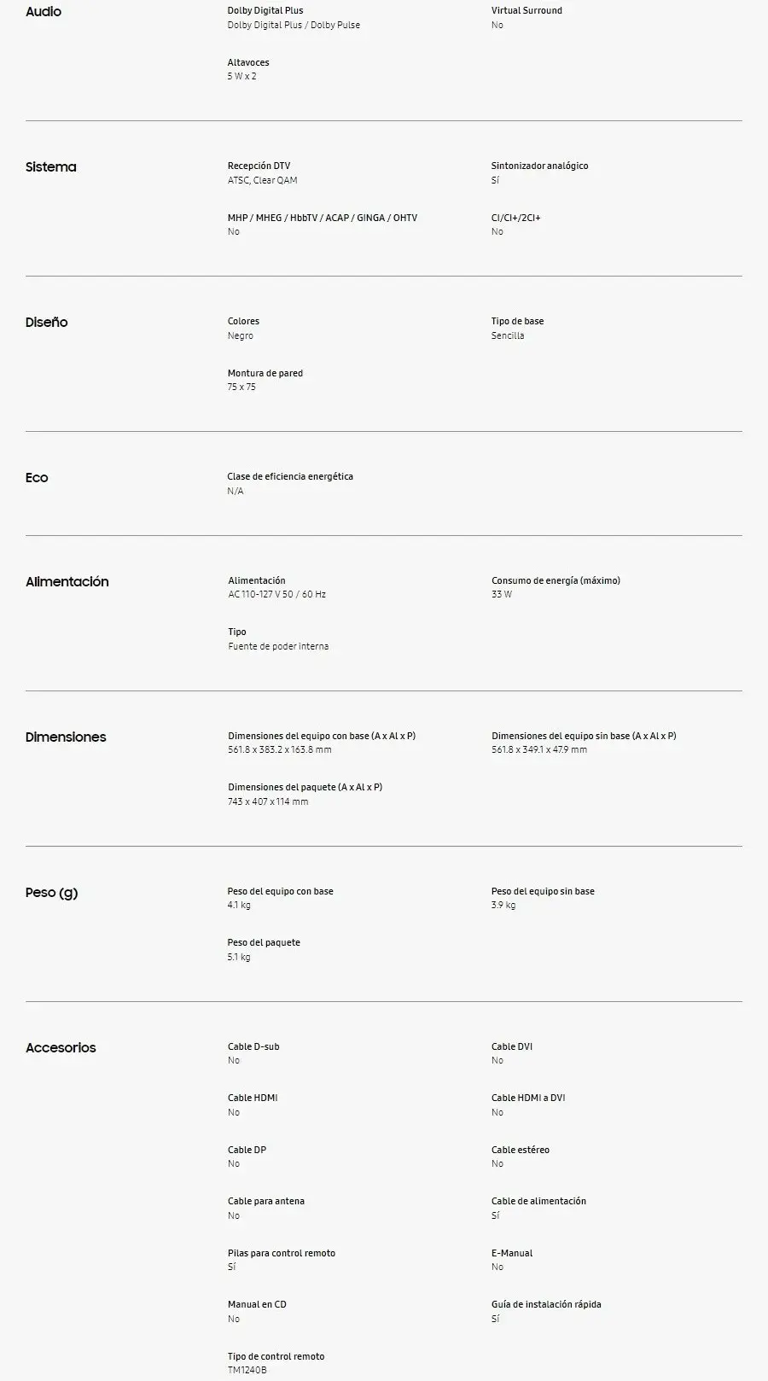Click the Dolby Digital Plus spec label
Screen dimensions: 768x1381
265,11
